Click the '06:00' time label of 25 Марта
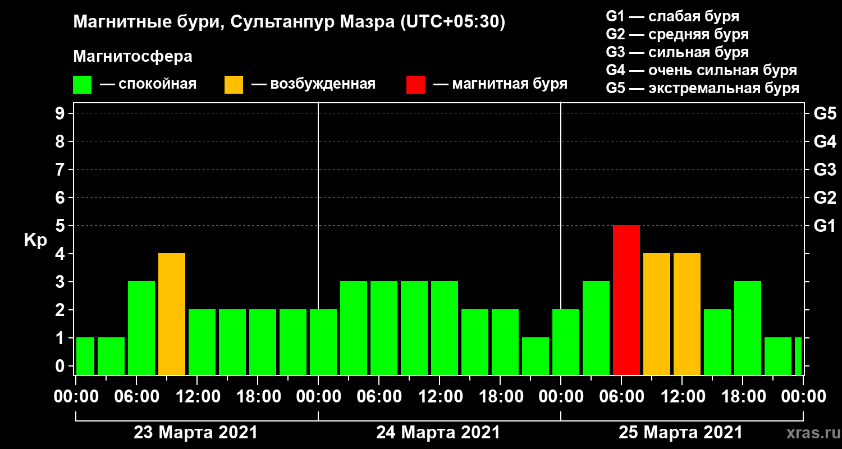Viewport: 842px width, 449px height. point(621,397)
